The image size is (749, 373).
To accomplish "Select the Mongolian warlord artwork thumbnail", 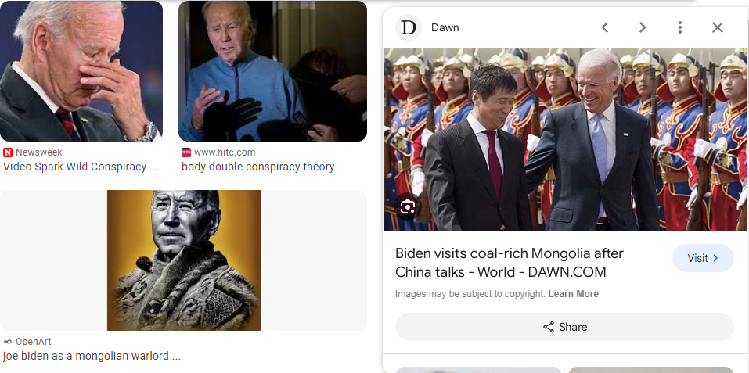I will [x=184, y=260].
